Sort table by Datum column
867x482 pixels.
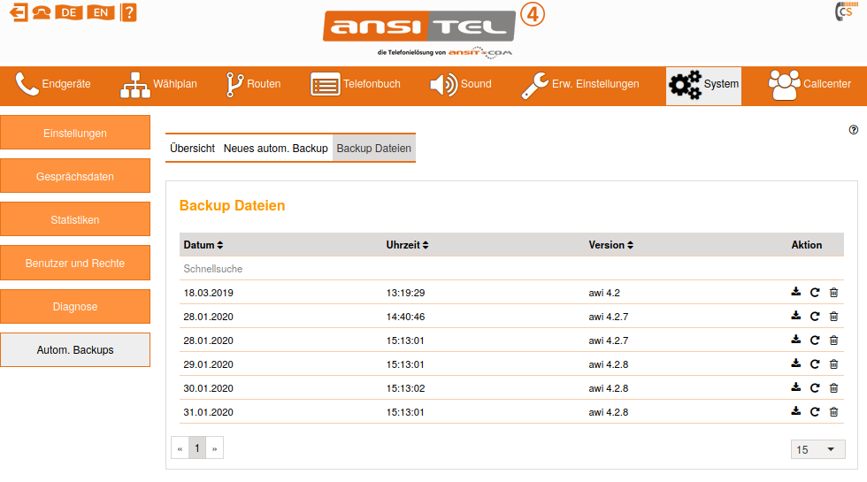(203, 245)
